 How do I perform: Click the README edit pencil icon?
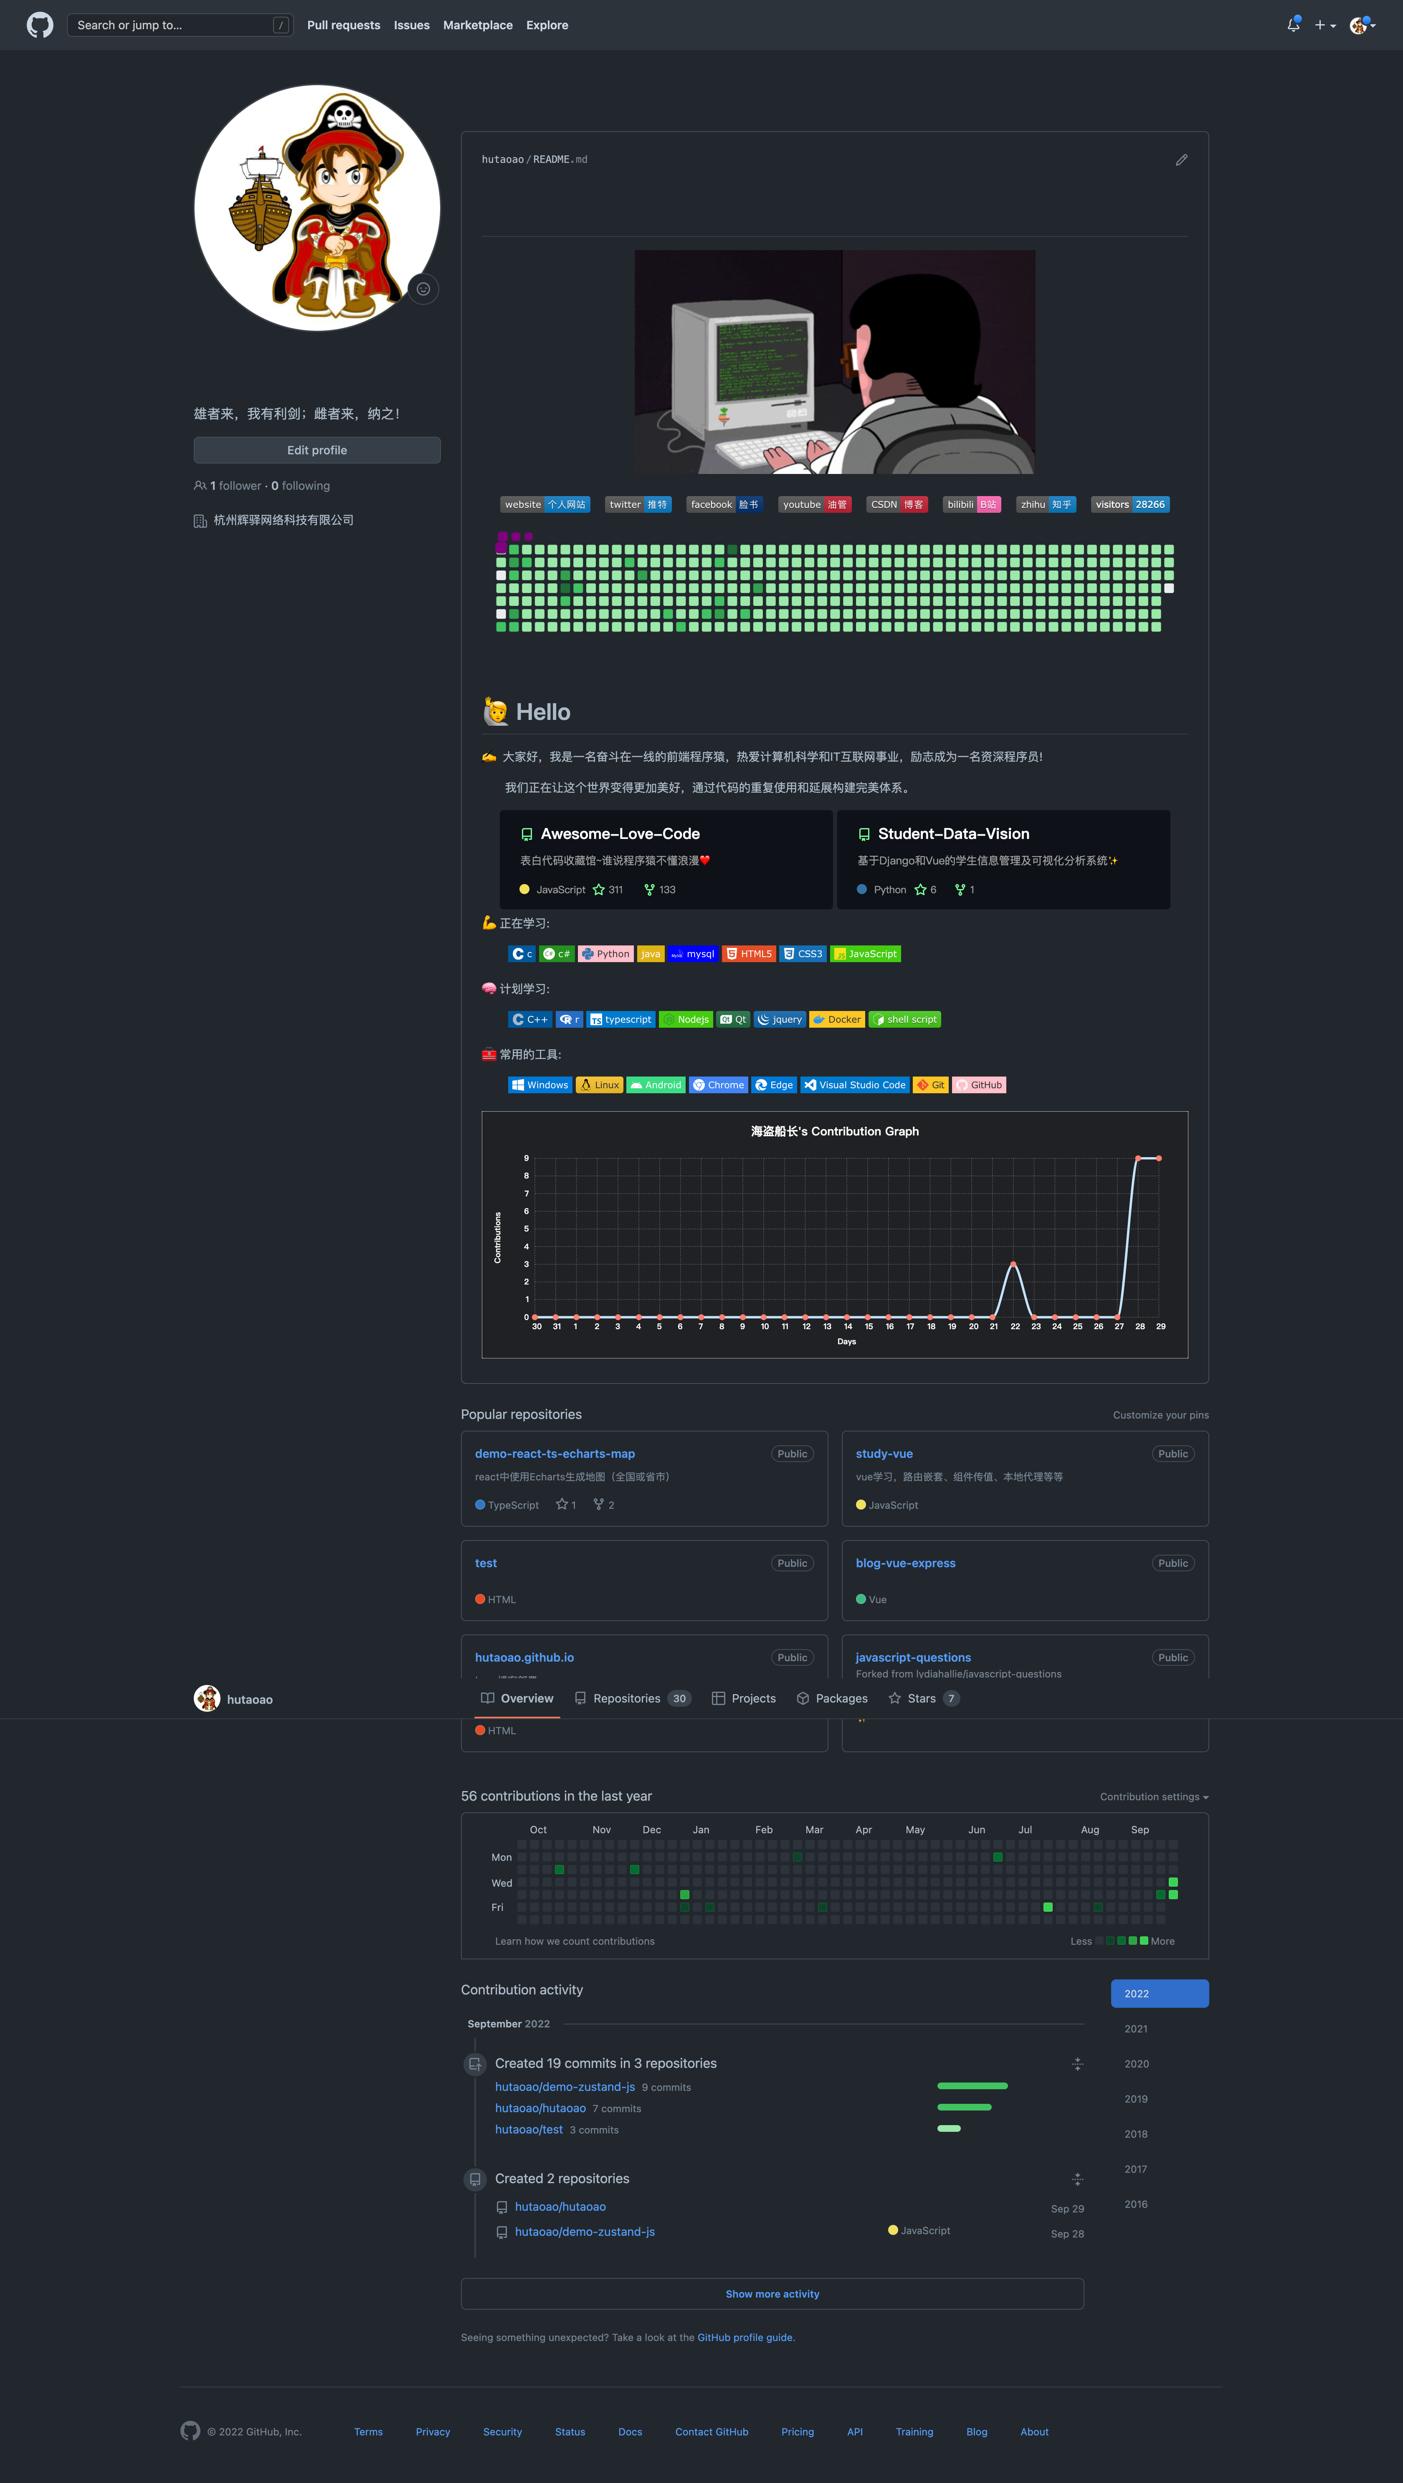[1181, 160]
